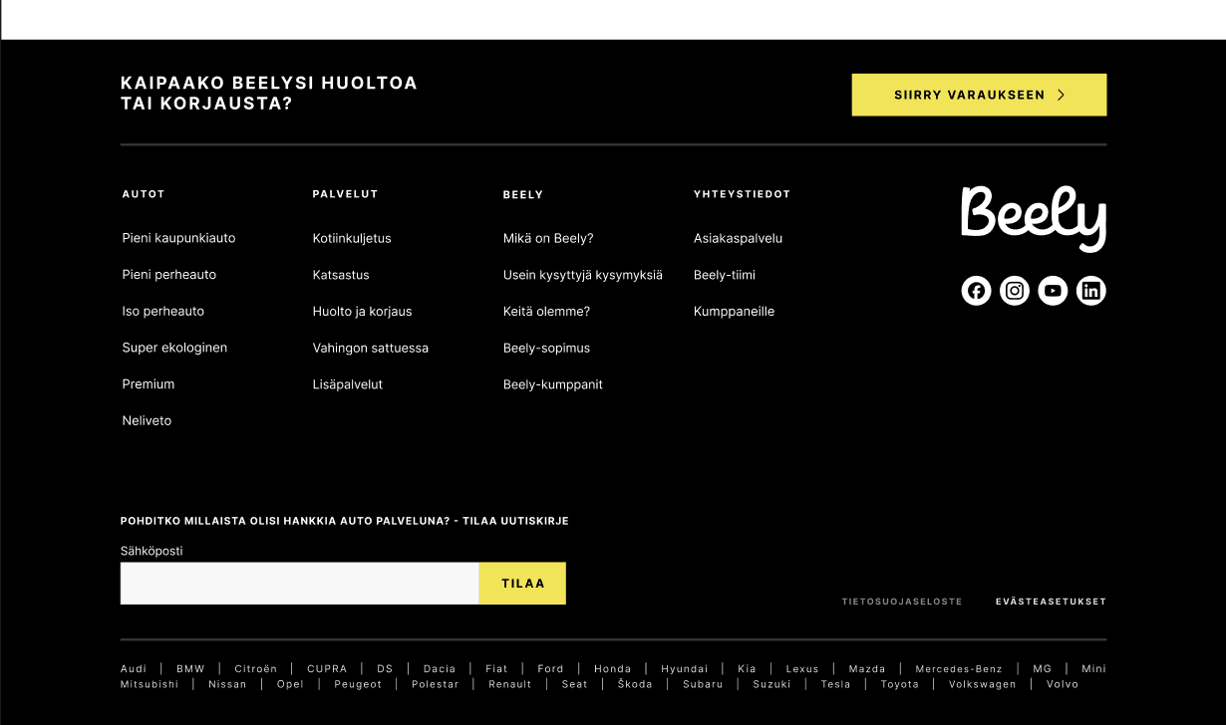Open Beely's YouTube channel icon
1226x725 pixels.
(x=1053, y=291)
